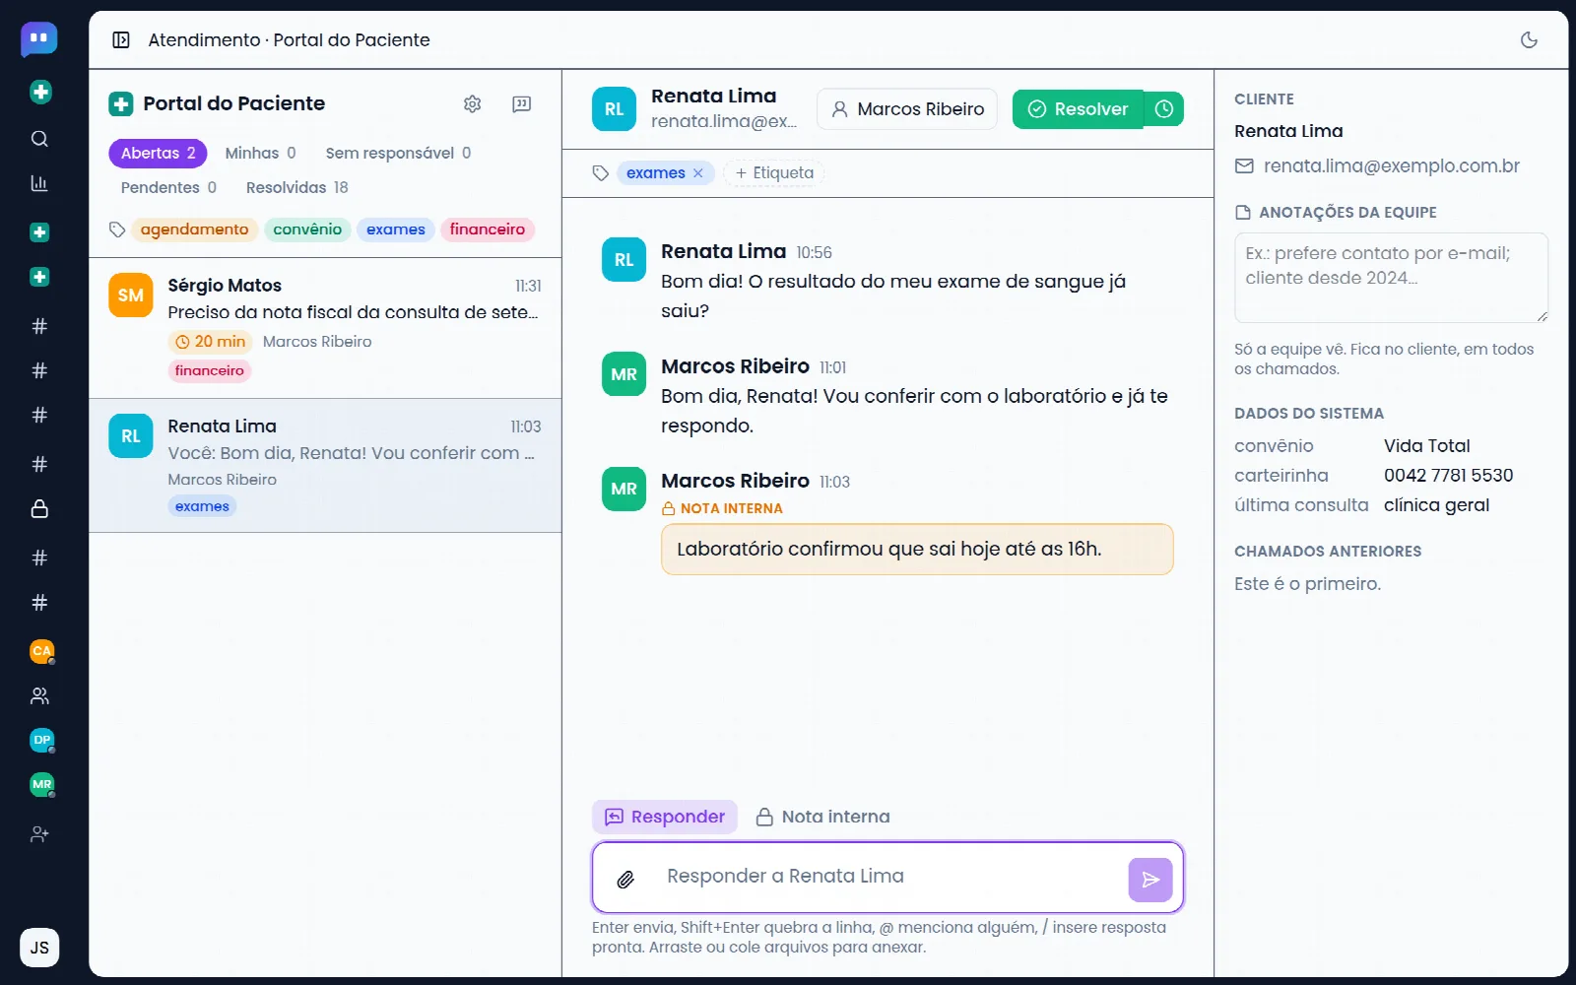Open the MR contact avatar in sidebar
1576x985 pixels.
pyautogui.click(x=41, y=785)
